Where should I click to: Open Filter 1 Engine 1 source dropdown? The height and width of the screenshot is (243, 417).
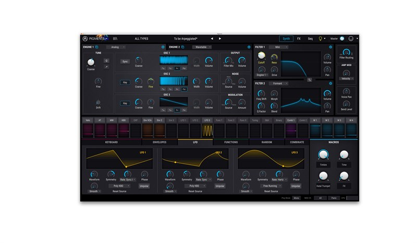tap(262, 75)
